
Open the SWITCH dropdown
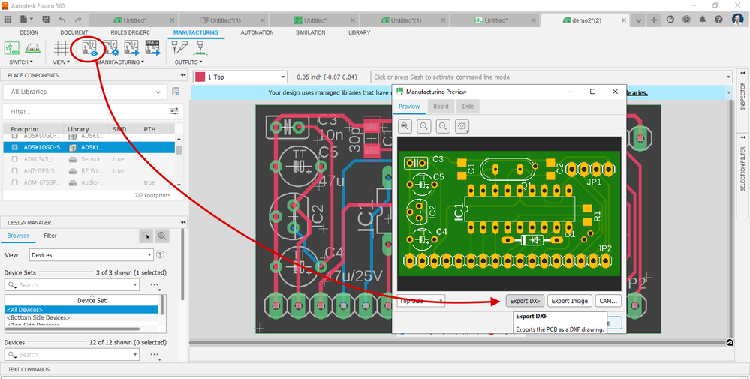21,62
